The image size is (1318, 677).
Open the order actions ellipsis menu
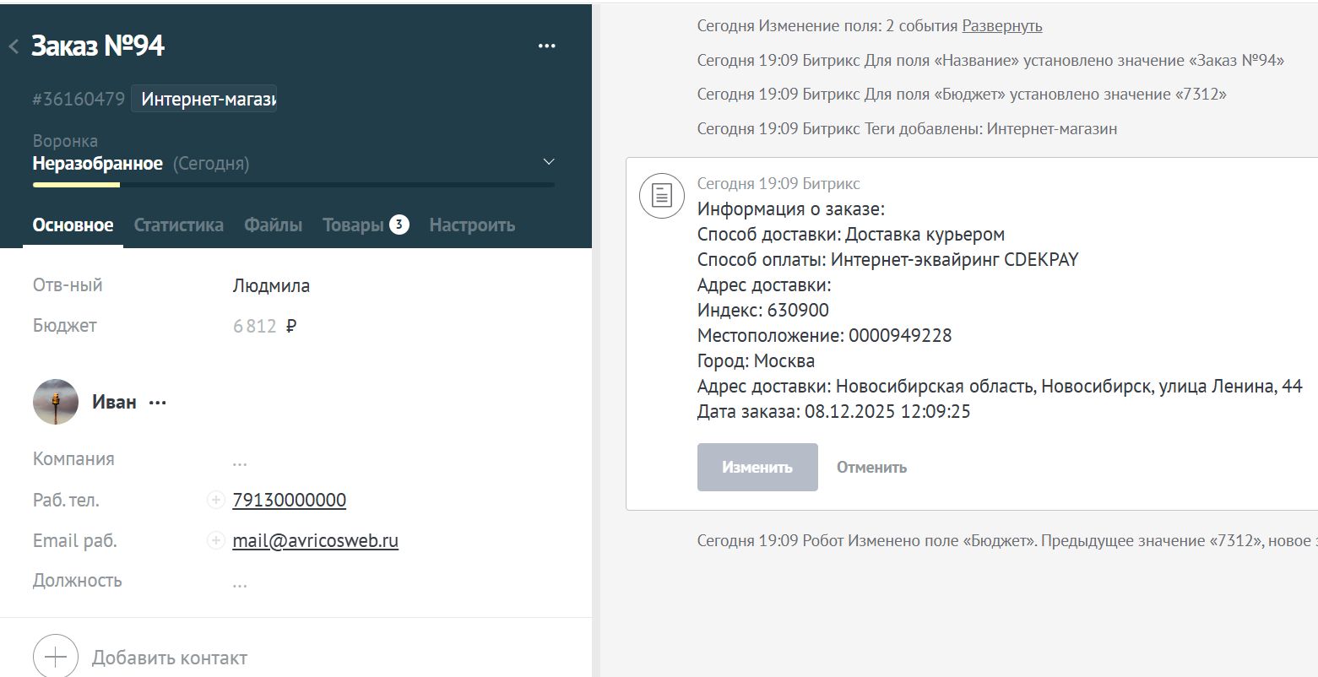pos(547,46)
